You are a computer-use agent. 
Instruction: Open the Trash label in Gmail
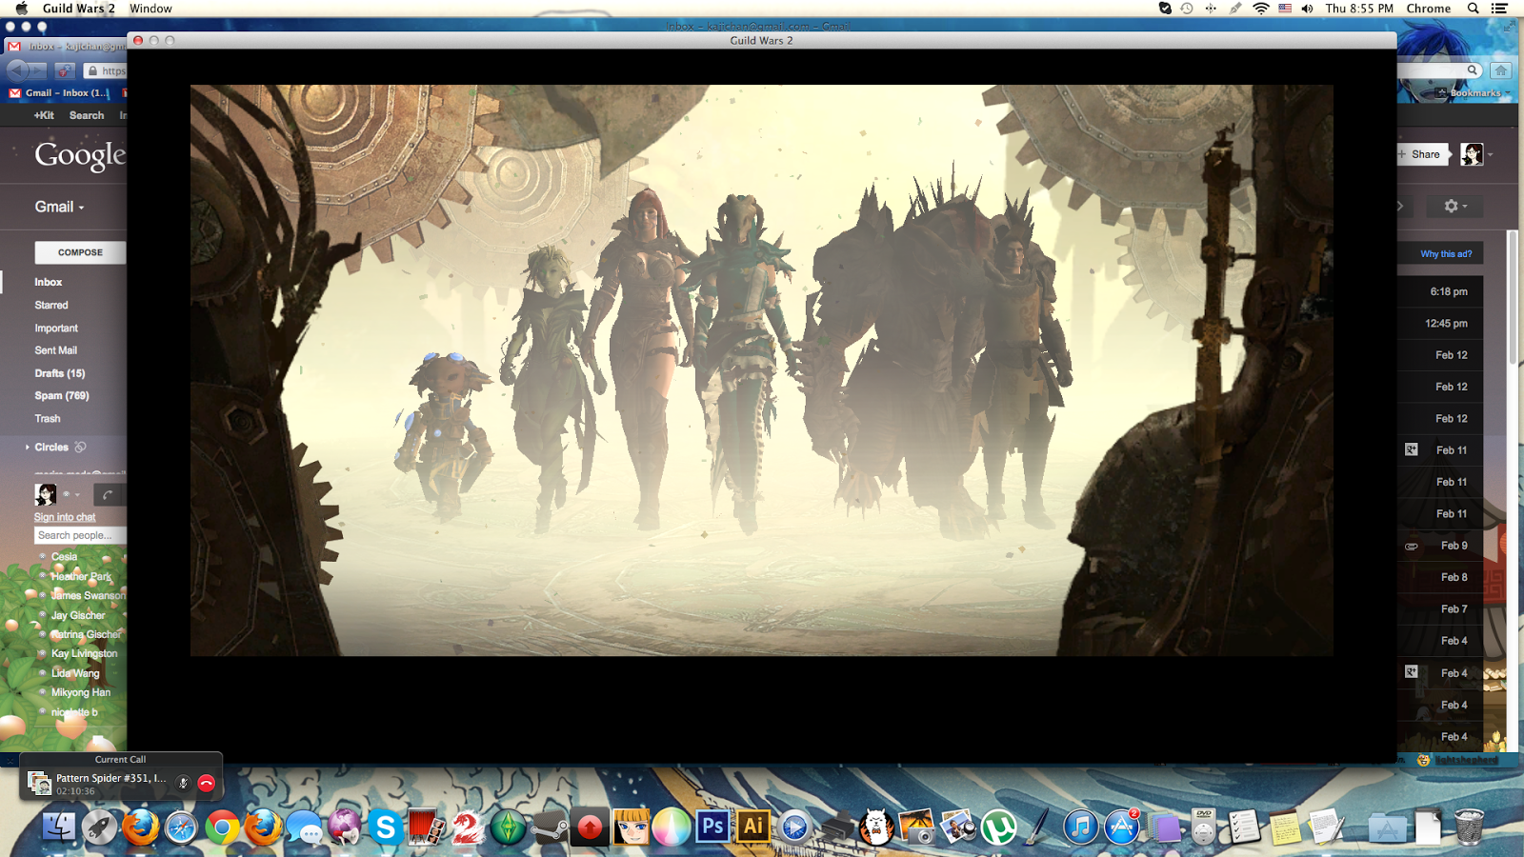pos(48,418)
